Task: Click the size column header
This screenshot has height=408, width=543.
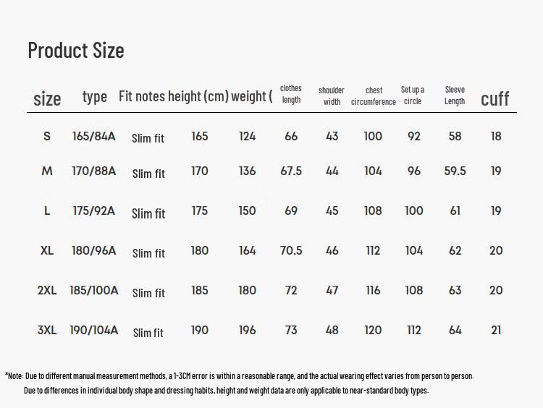Action: 47,99
